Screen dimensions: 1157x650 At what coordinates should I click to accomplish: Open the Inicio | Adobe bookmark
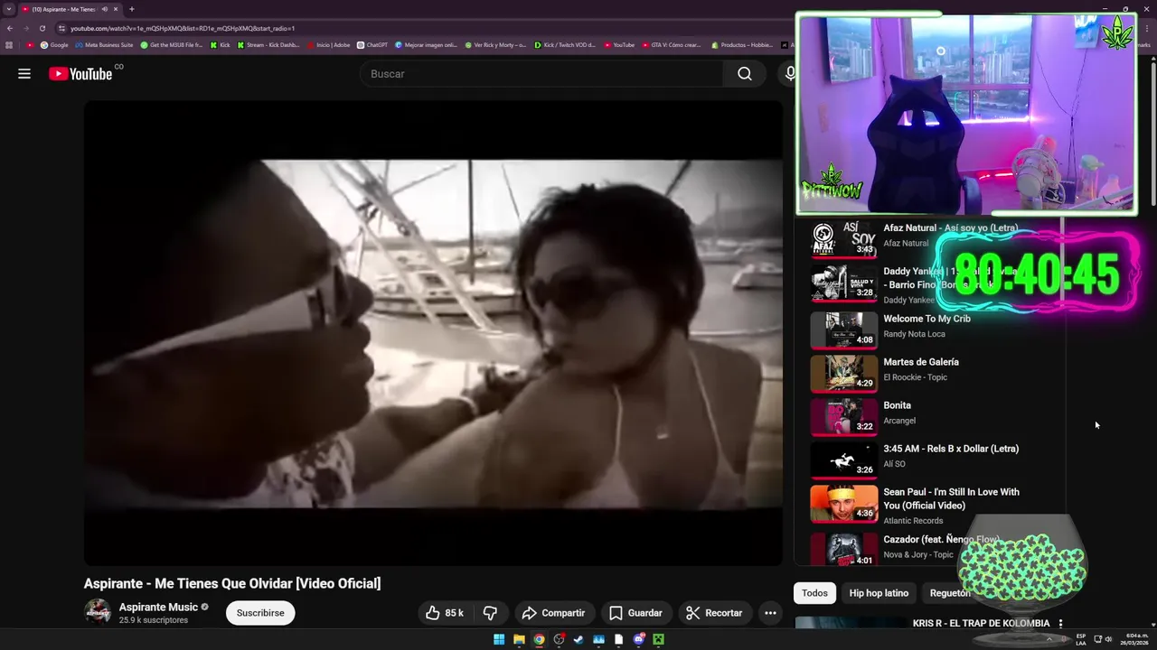[x=328, y=45]
